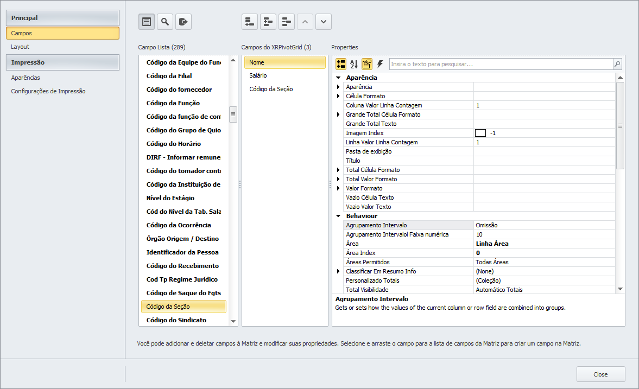Screen dimensions: 639x389
Task: Click the Título property value cell
Action: coord(545,161)
